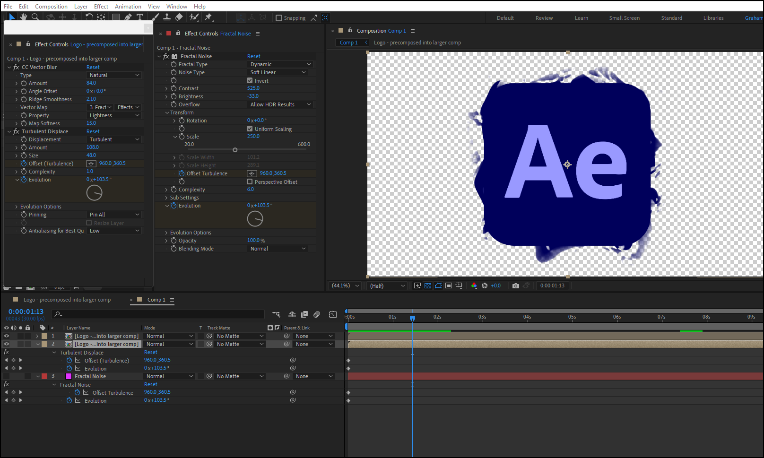Select the Clone Stamp tool
The height and width of the screenshot is (458, 764).
(x=167, y=17)
